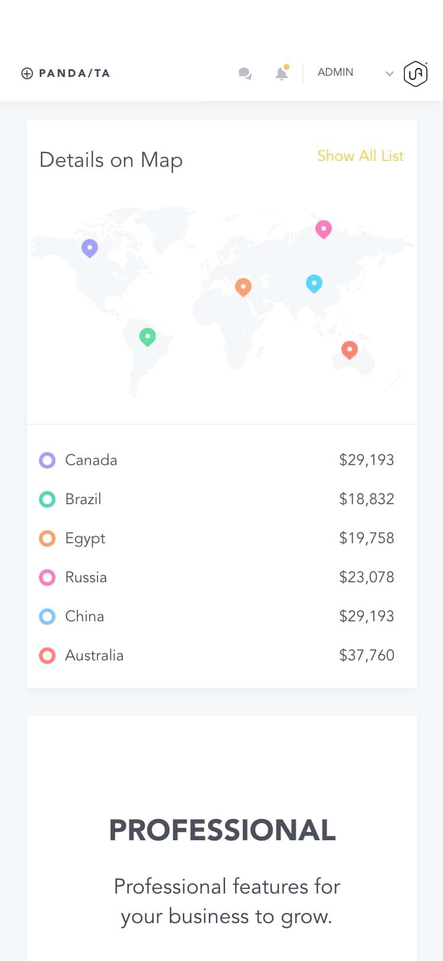Image resolution: width=443 pixels, height=961 pixels.
Task: Select the purple Canada map pin
Action: [x=89, y=248]
